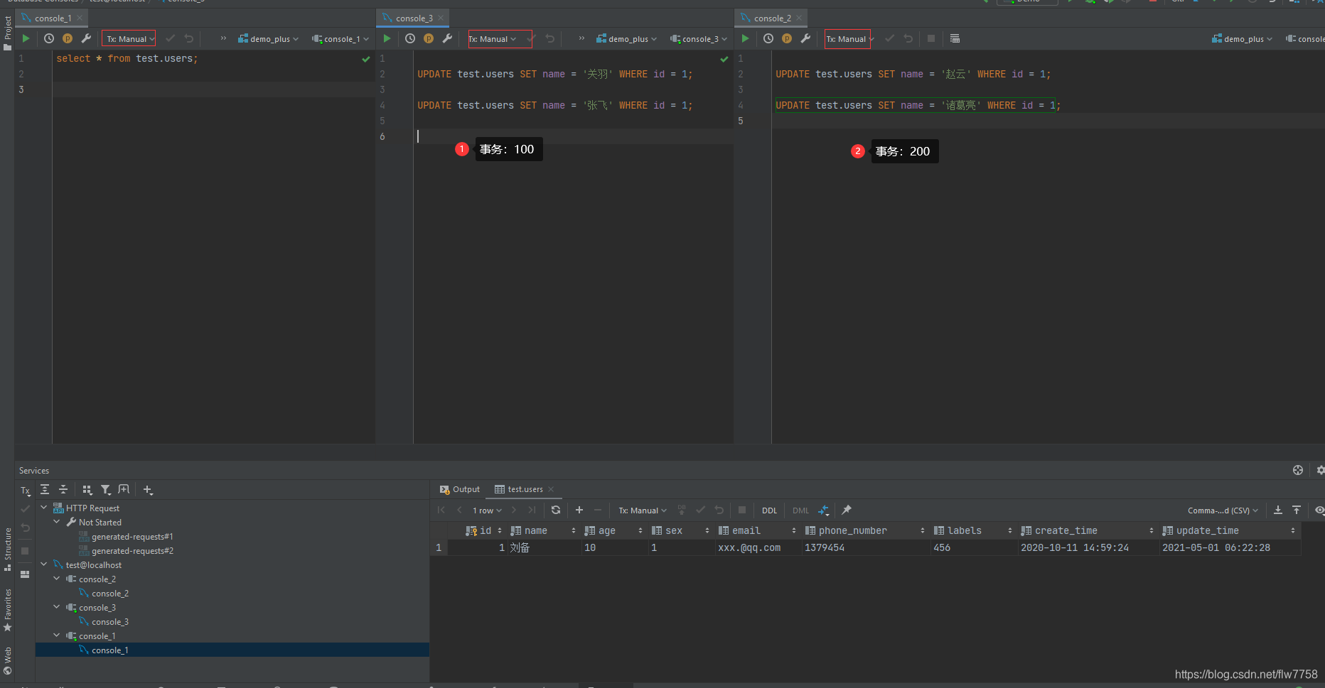This screenshot has height=688, width=1325.
Task: Click the stop button in console_2 toolbar
Action: click(931, 38)
